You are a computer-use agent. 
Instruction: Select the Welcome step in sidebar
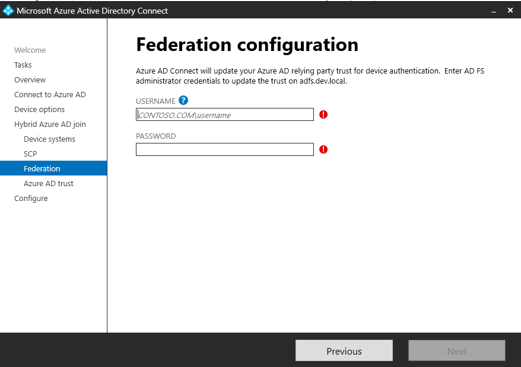pyautogui.click(x=30, y=50)
